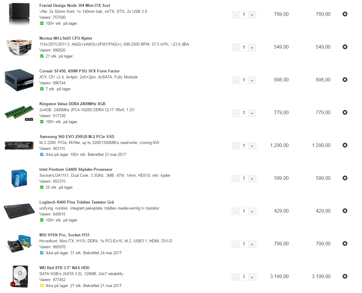Click the MSI motherboard product thumbnail

coord(19,244)
